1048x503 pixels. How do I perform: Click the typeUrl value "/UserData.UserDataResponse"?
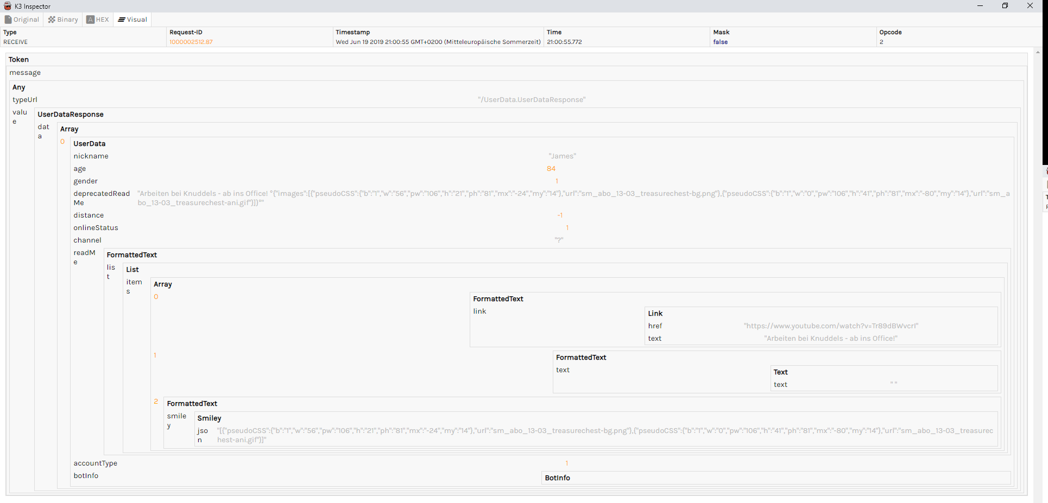[x=532, y=100]
